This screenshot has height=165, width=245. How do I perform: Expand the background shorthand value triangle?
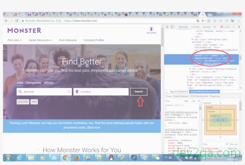(183, 146)
